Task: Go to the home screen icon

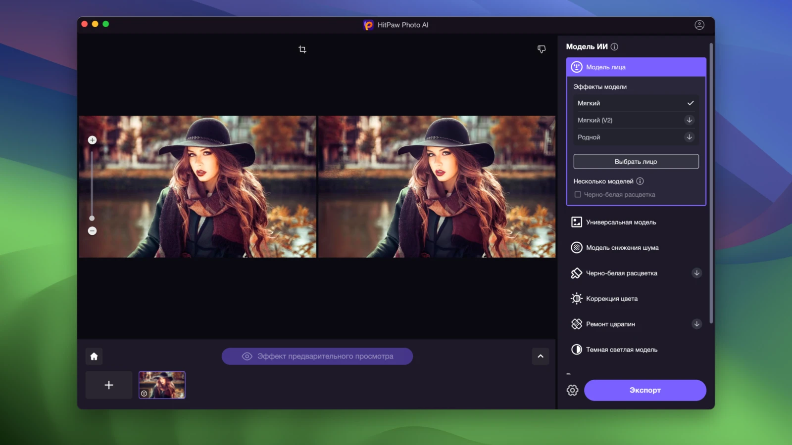Action: [94, 356]
